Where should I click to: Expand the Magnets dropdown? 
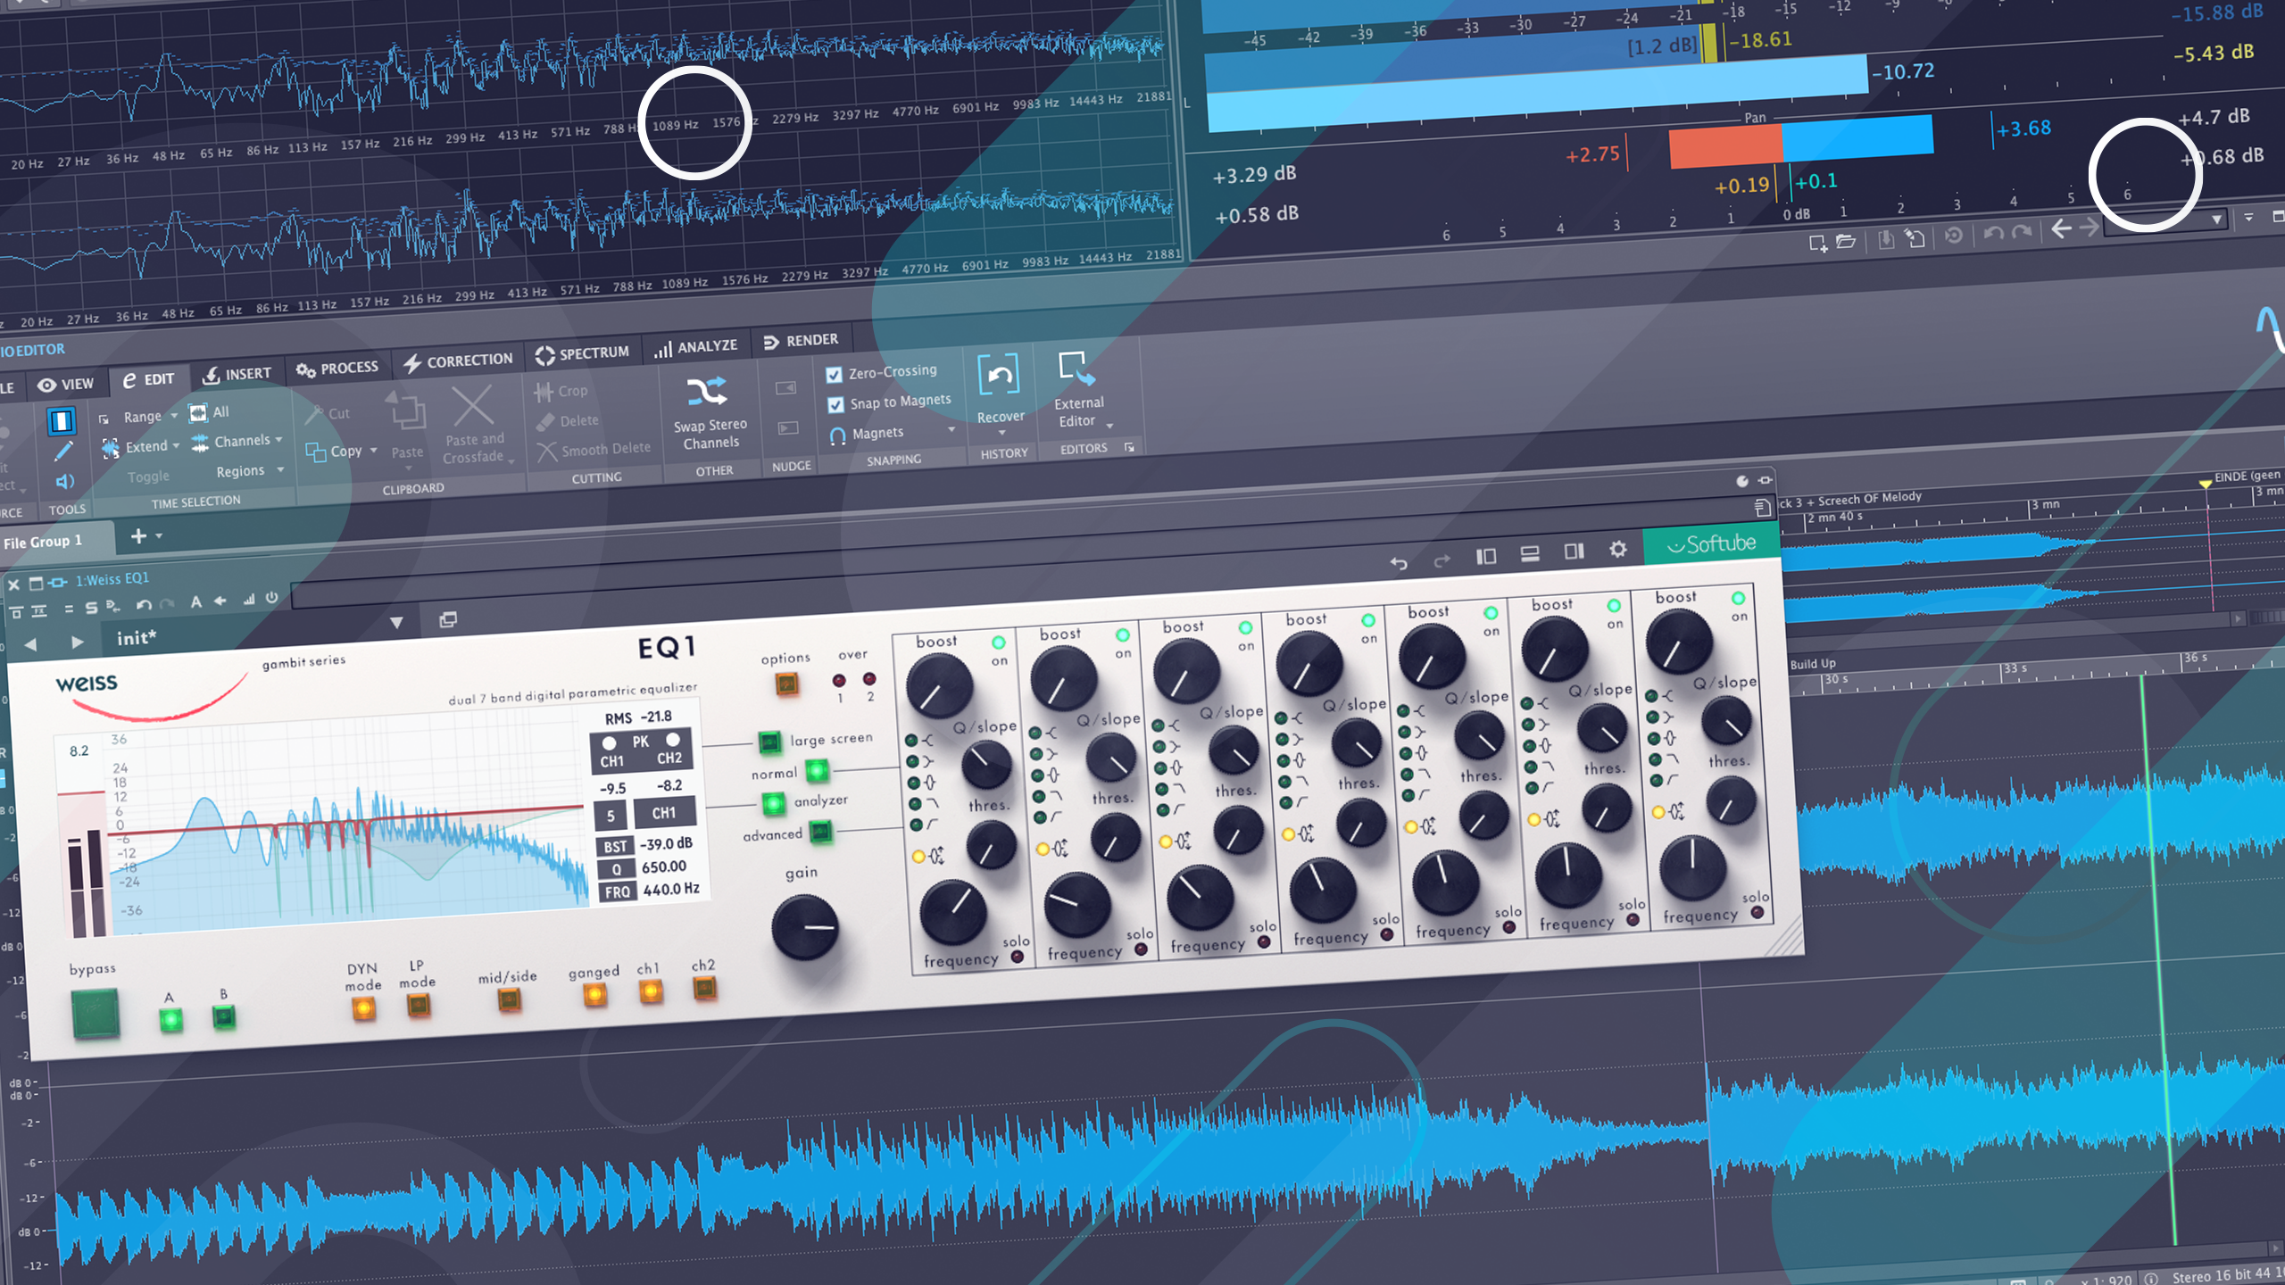point(951,429)
